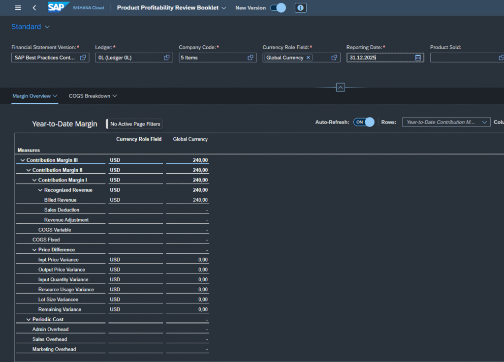Viewport: 504px width, 362px height.
Task: Open the information icon button
Action: (300, 8)
